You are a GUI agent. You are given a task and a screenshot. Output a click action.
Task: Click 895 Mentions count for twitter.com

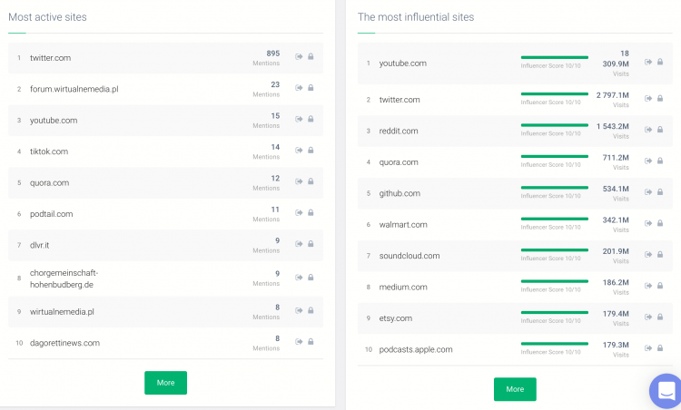(x=272, y=54)
